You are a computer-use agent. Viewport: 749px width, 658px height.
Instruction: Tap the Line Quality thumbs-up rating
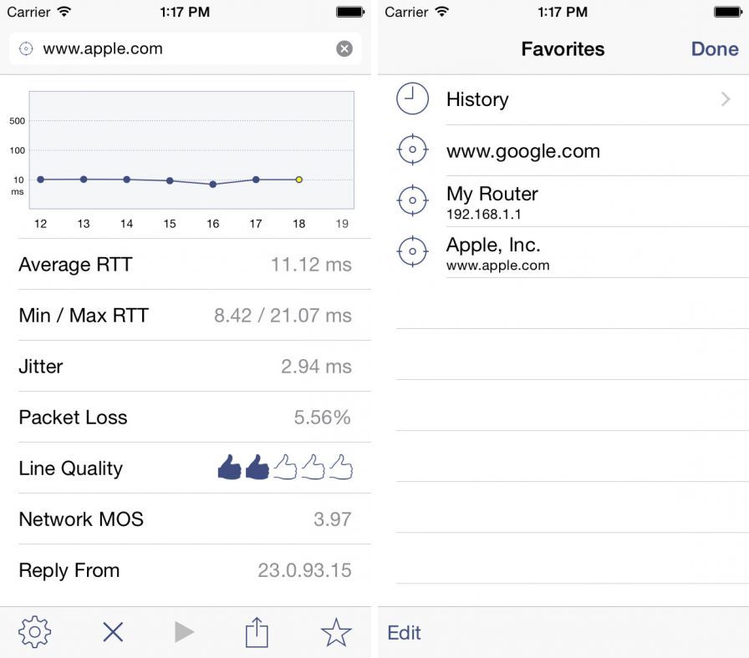(285, 468)
